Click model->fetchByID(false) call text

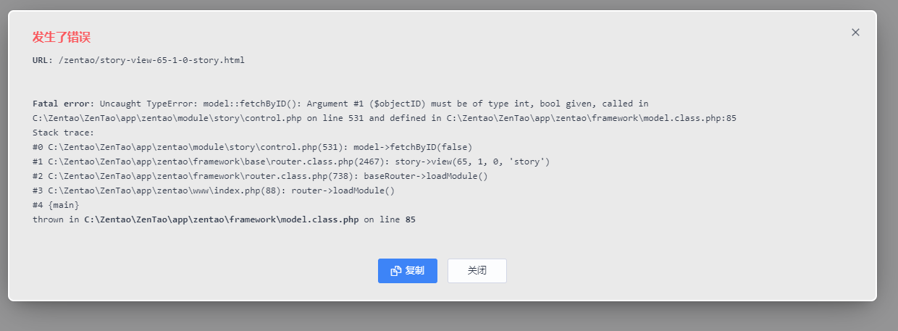coord(413,147)
